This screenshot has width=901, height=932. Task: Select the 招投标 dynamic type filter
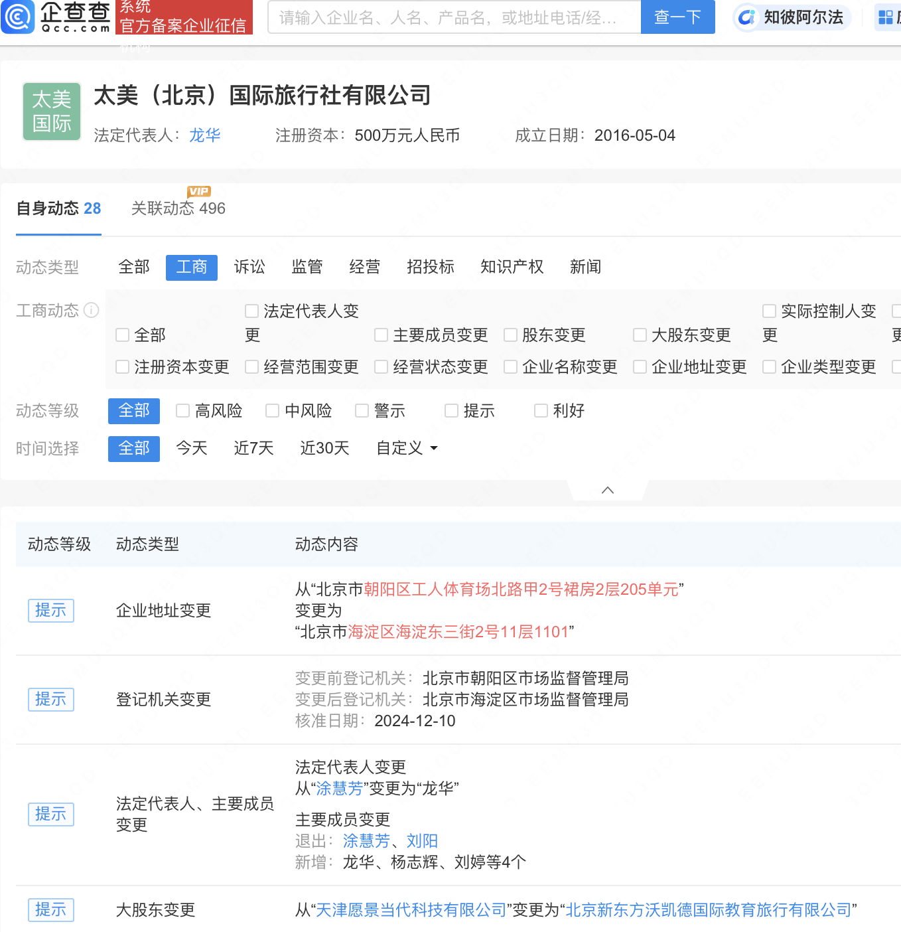(431, 267)
